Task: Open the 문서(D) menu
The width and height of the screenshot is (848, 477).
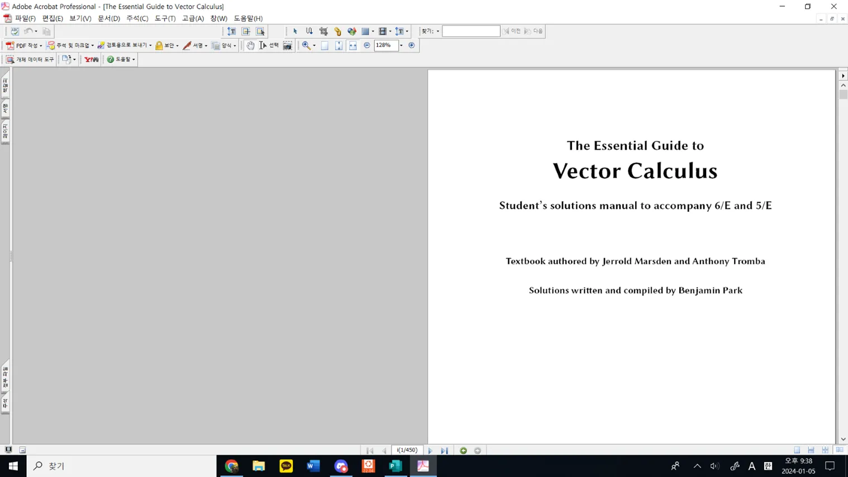Action: point(108,18)
